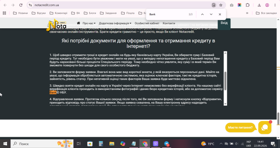Show more bookmarks via double chevron
The height and width of the screenshot is (148, 280).
coord(247,13)
